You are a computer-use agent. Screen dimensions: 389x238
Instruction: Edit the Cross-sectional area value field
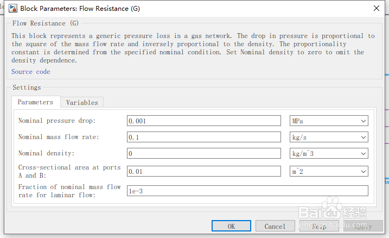point(204,171)
